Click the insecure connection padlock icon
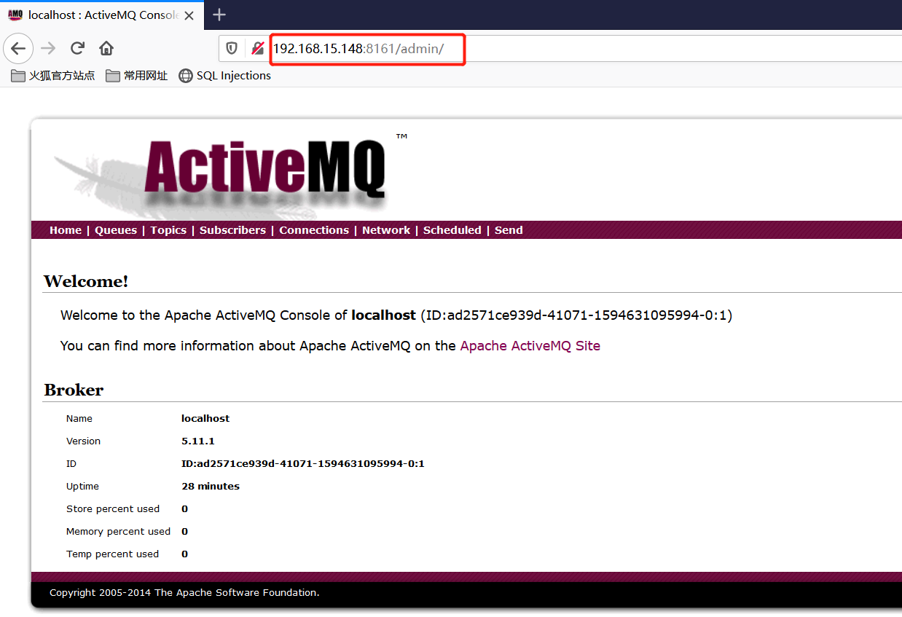Screen dimensions: 902x617 coord(257,49)
